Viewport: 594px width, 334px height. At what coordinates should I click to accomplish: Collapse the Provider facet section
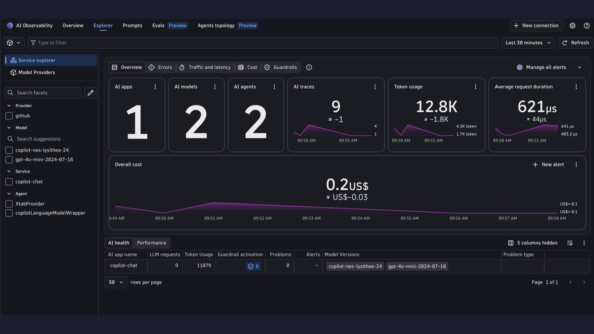pos(9,106)
